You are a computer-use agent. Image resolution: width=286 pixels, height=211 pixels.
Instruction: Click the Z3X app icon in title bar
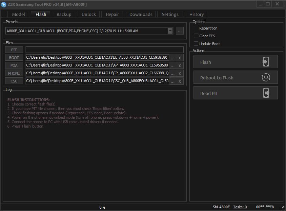[x=3, y=4]
